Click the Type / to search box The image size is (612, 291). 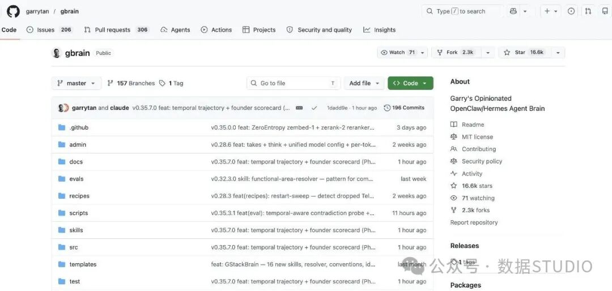(462, 11)
